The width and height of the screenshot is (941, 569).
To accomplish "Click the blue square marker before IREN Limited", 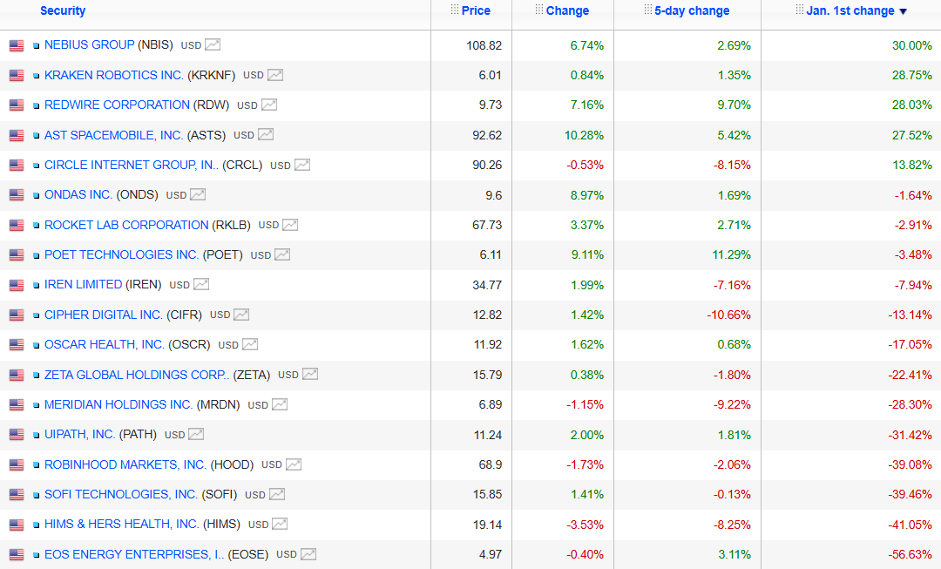I will [36, 285].
